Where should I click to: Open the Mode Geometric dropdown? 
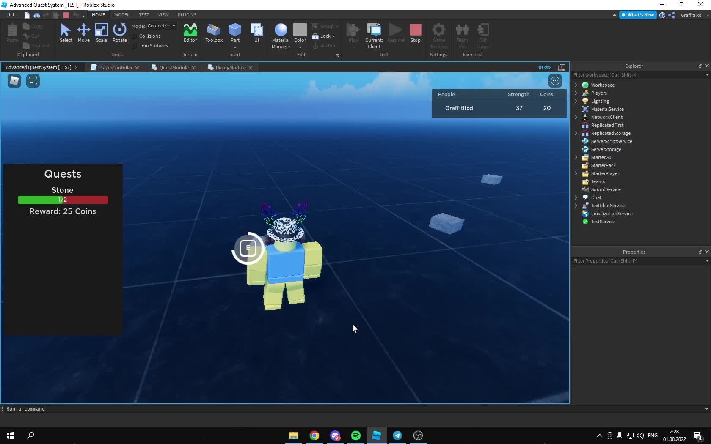[x=161, y=26]
